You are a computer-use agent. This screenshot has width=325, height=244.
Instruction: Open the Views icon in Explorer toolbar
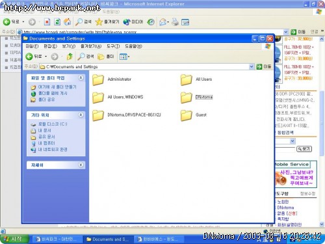pyautogui.click(x=123, y=57)
